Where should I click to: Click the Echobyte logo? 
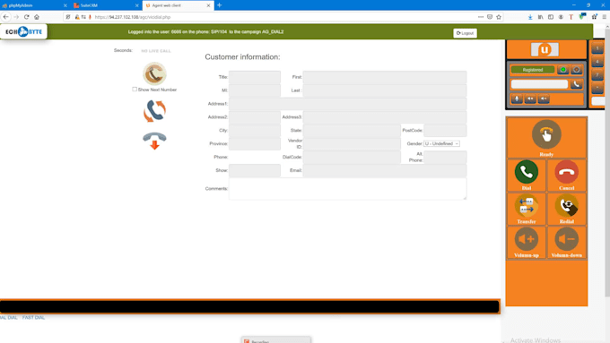coord(23,31)
